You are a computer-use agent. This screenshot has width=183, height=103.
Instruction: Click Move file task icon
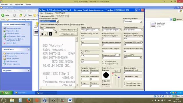coord(5,31)
